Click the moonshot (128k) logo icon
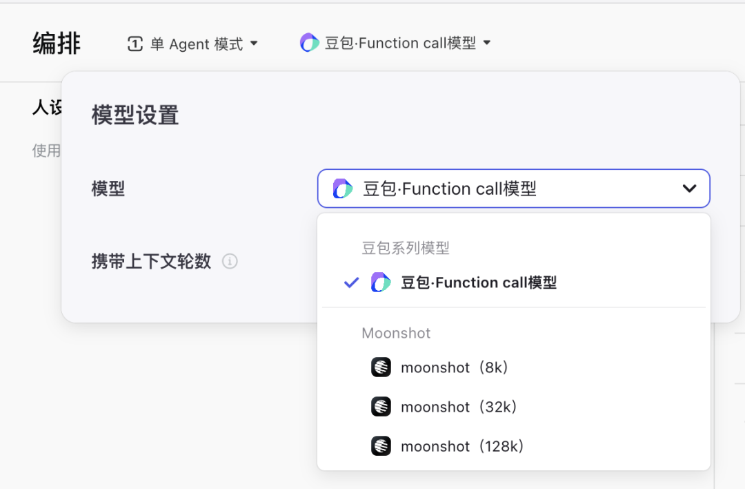 click(381, 446)
